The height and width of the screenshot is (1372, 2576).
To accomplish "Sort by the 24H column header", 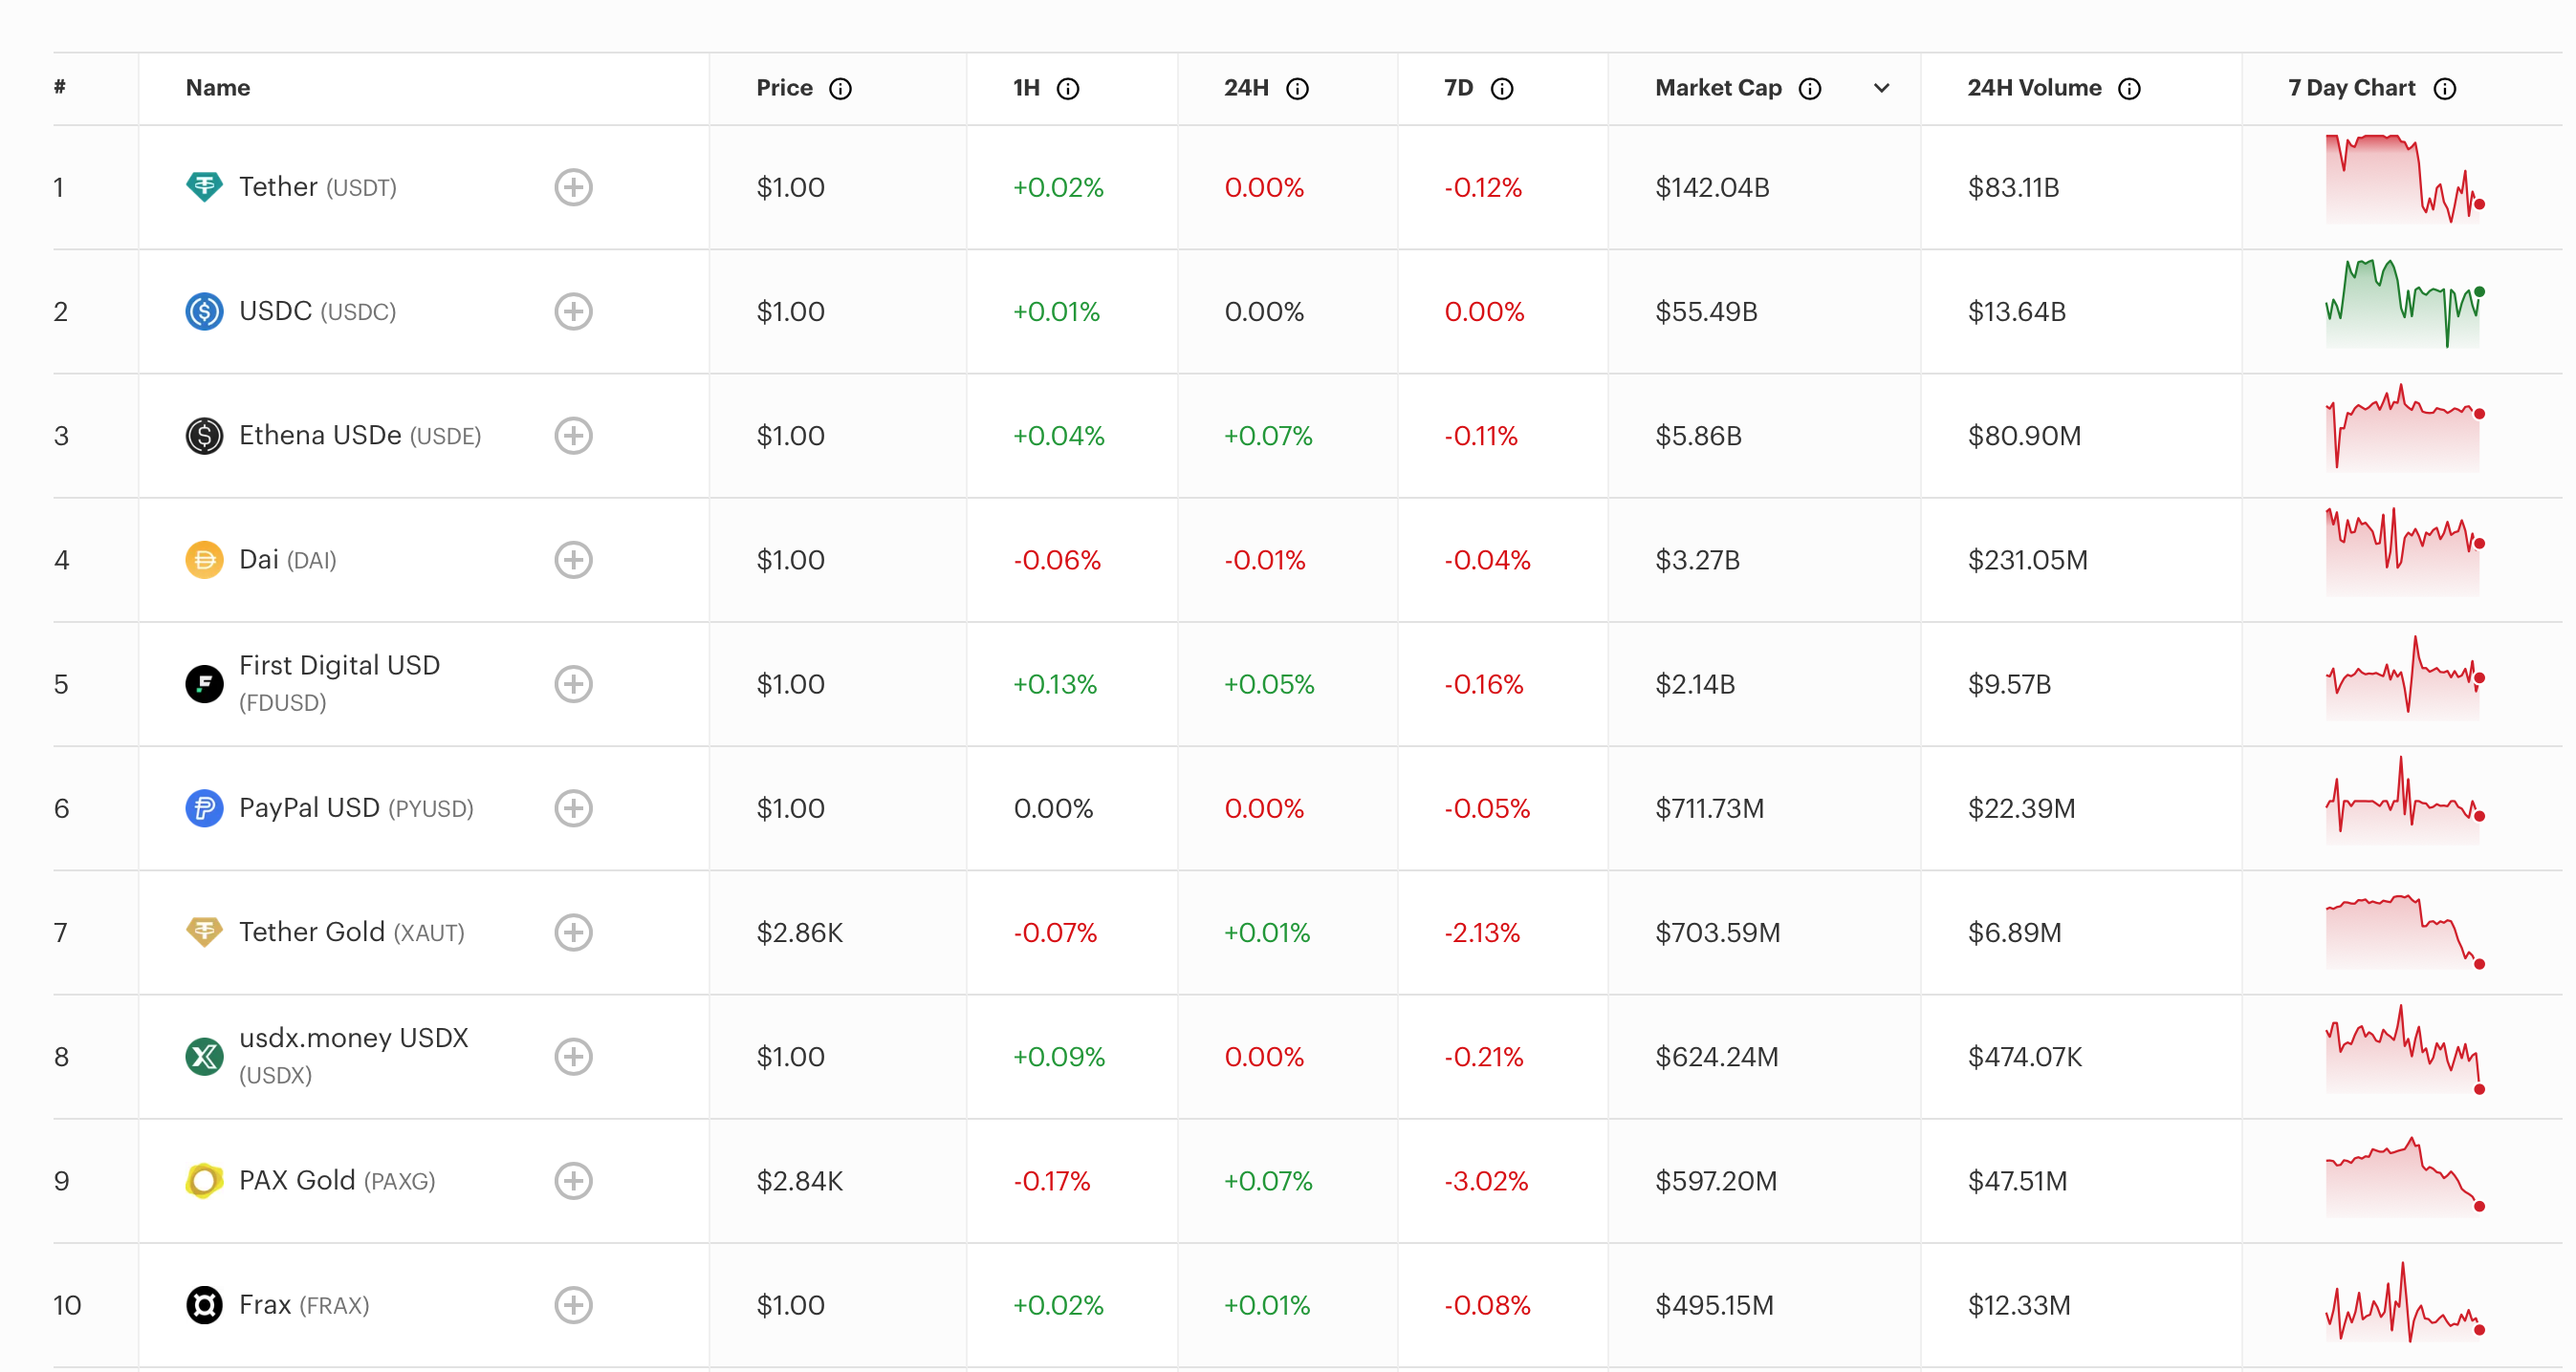I will pyautogui.click(x=1246, y=88).
